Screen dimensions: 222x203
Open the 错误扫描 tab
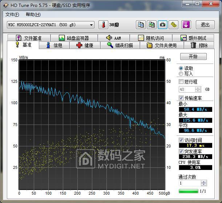point(120,45)
